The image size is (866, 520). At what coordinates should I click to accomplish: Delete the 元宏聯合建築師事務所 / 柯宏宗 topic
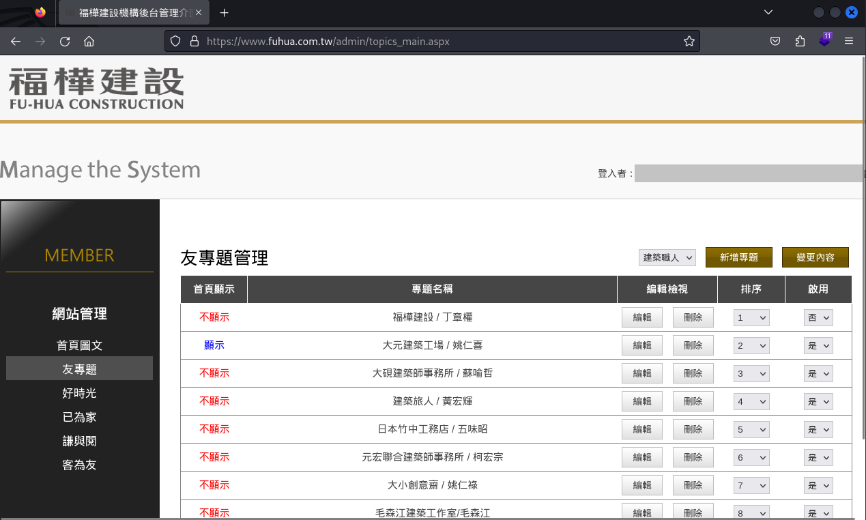click(x=693, y=457)
